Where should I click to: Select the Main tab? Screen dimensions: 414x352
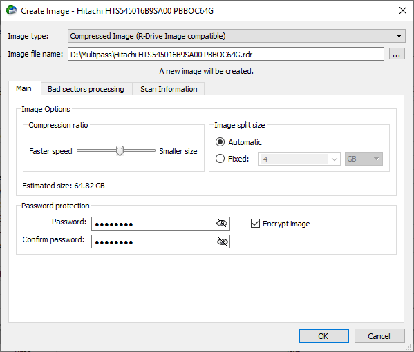pyautogui.click(x=24, y=88)
